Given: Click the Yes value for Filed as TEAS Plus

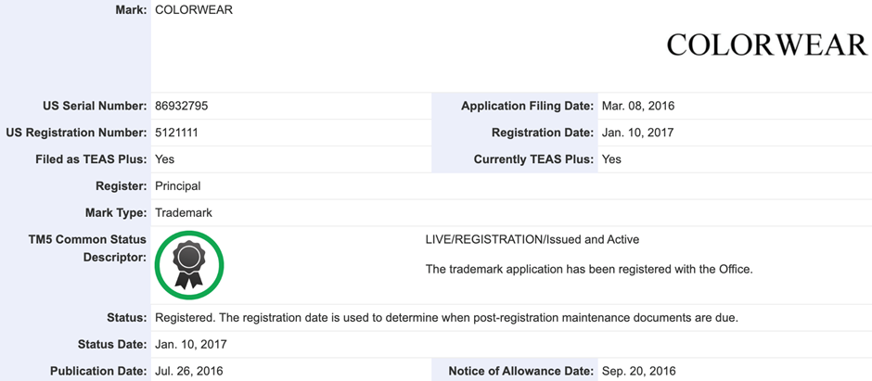Looking at the screenshot, I should coord(165,159).
